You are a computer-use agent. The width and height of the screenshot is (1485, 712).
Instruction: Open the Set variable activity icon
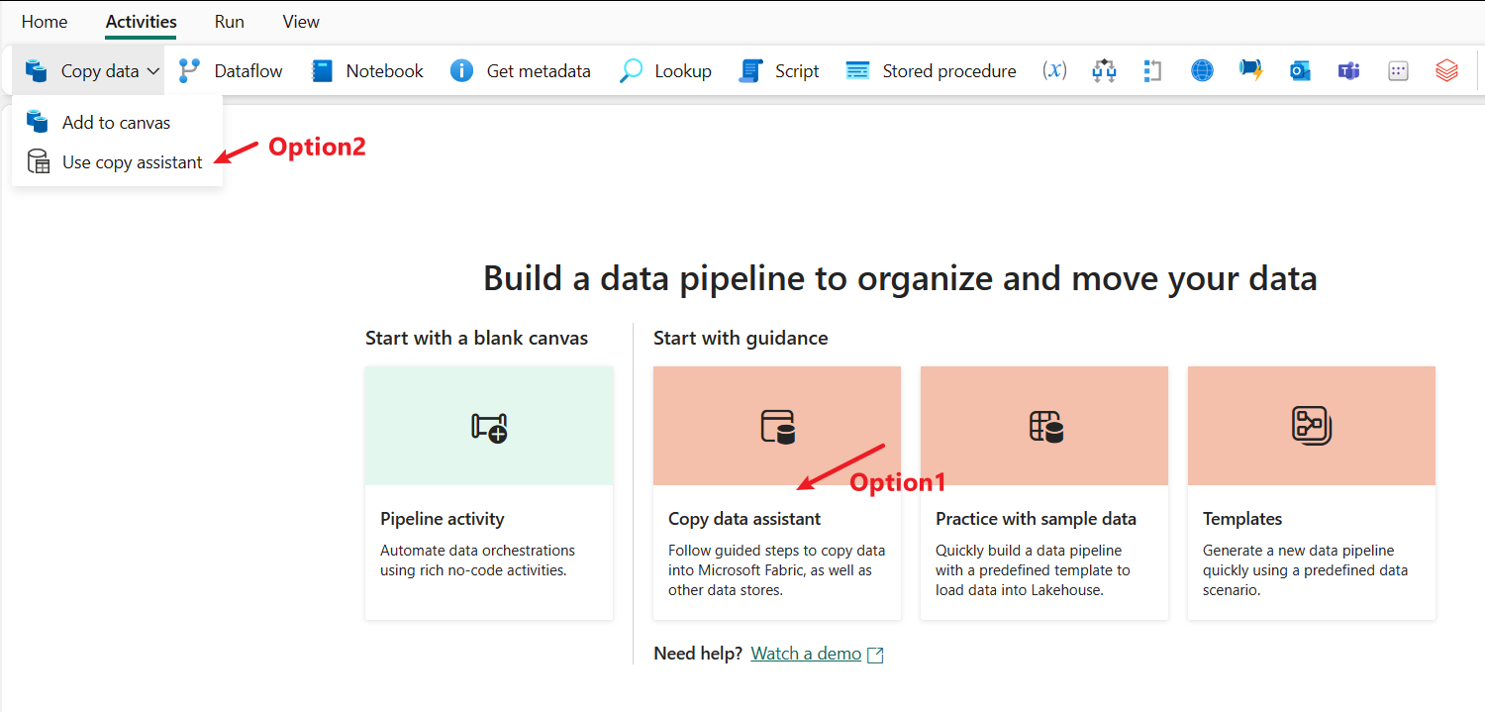click(x=1055, y=70)
